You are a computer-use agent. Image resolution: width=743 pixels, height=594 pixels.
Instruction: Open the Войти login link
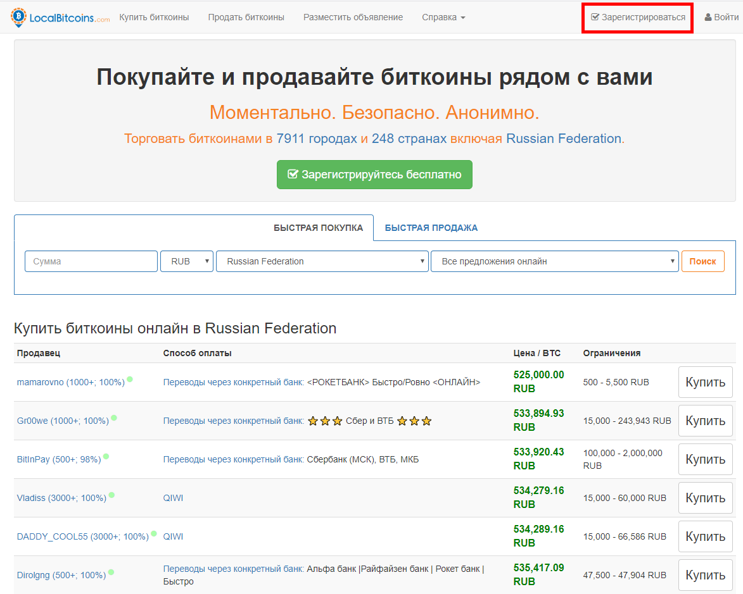coord(721,17)
